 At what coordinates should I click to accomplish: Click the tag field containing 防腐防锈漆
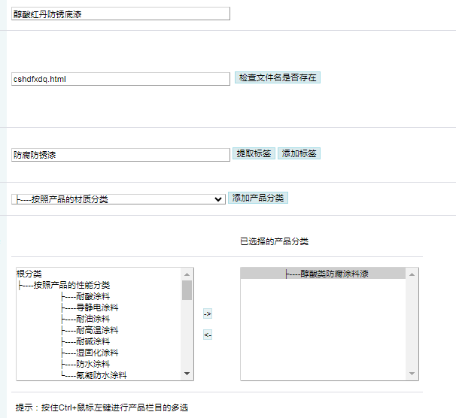click(120, 155)
